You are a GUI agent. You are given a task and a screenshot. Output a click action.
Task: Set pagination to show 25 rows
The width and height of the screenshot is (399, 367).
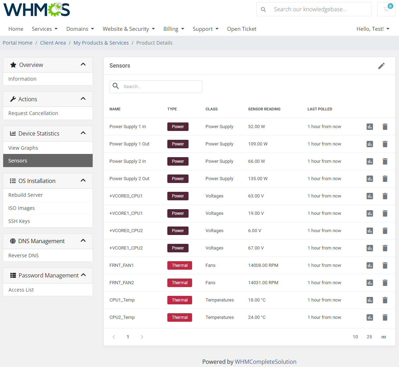[x=369, y=337]
